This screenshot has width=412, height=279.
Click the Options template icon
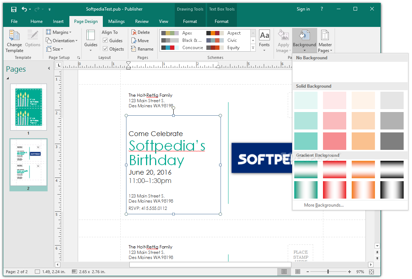tap(33, 39)
